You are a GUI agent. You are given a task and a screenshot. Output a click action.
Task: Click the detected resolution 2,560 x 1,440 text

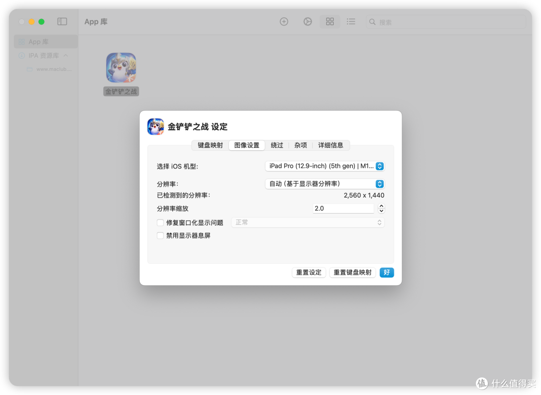(364, 195)
